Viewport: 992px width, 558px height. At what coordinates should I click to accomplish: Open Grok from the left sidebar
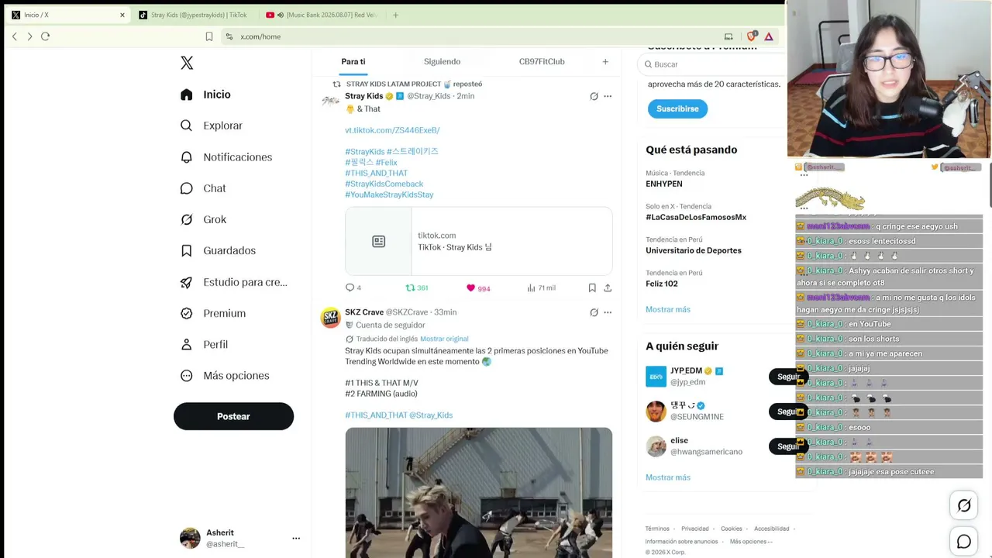(x=203, y=219)
